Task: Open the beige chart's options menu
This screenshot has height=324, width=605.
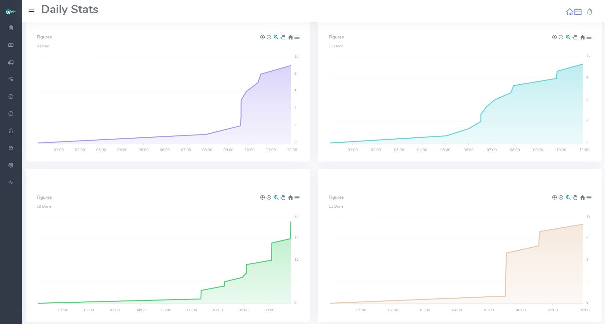Action: [x=589, y=197]
